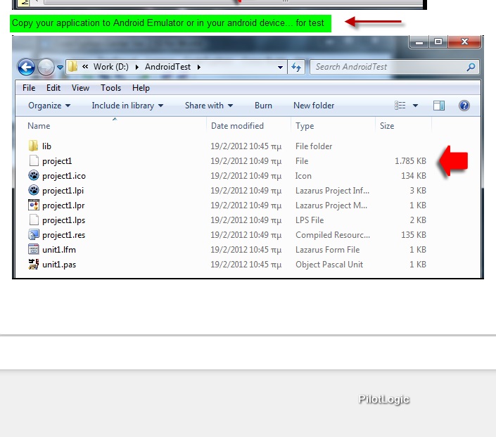
Task: Click the File folder type text
Action: pyautogui.click(x=314, y=146)
